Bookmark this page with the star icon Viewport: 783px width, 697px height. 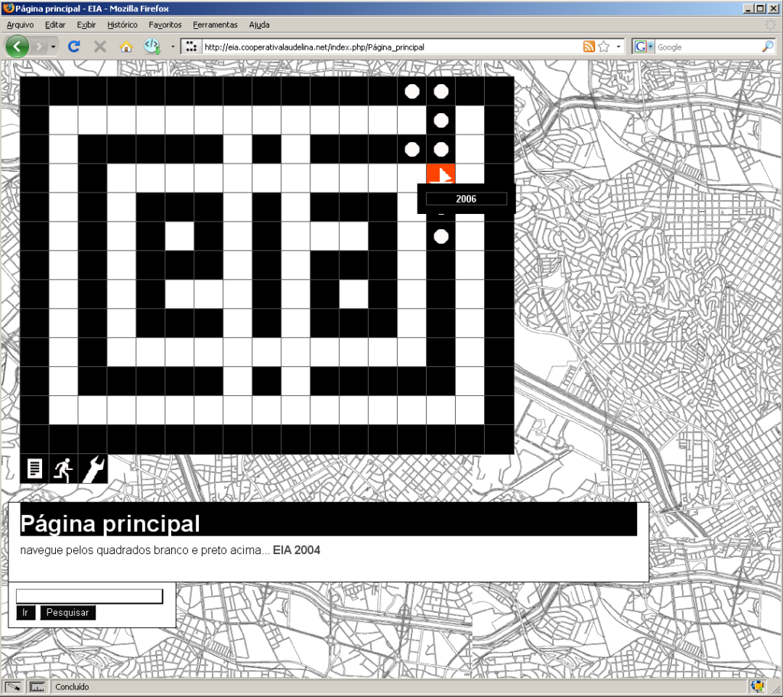coord(604,47)
